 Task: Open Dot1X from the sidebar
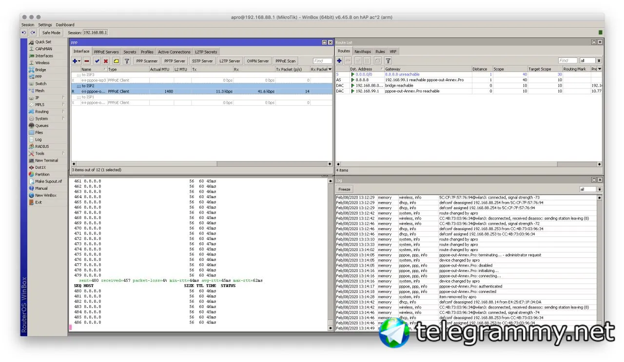(x=40, y=167)
